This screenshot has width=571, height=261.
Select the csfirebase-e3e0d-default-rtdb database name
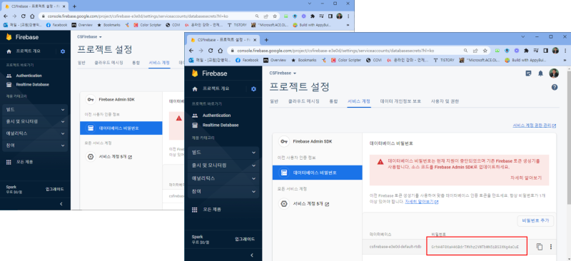click(x=395, y=247)
